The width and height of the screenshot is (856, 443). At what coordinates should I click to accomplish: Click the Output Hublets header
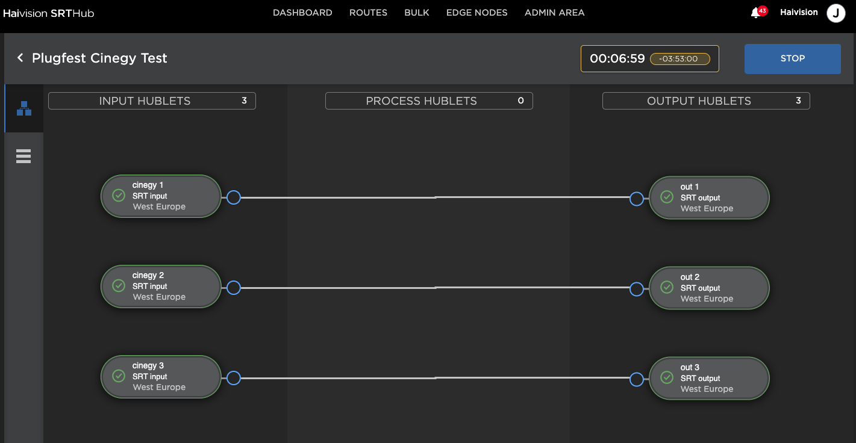click(x=706, y=101)
